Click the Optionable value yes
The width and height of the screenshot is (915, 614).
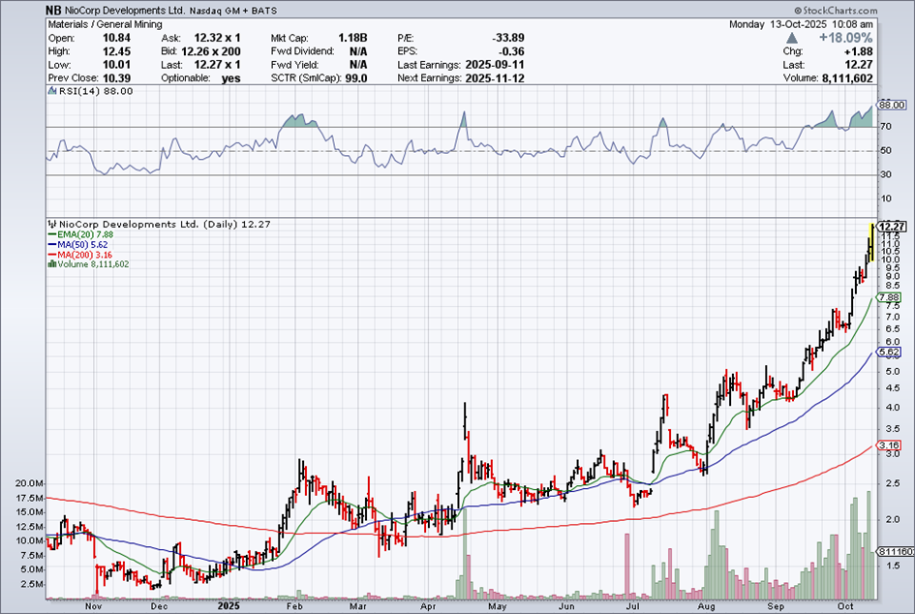tap(231, 78)
